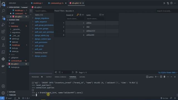Switch to OUTPUT panel tab
The width and height of the screenshot is (178, 100).
tap(49, 77)
